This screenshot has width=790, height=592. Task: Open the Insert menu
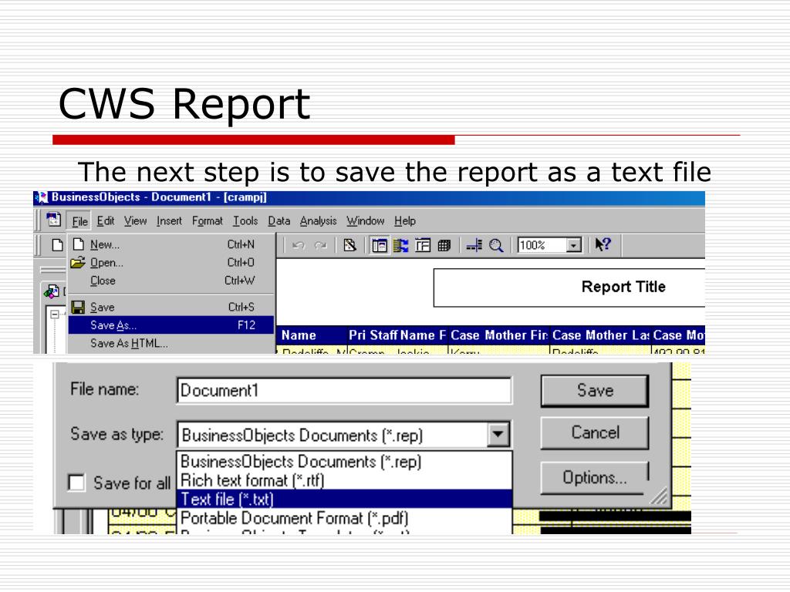[x=169, y=221]
